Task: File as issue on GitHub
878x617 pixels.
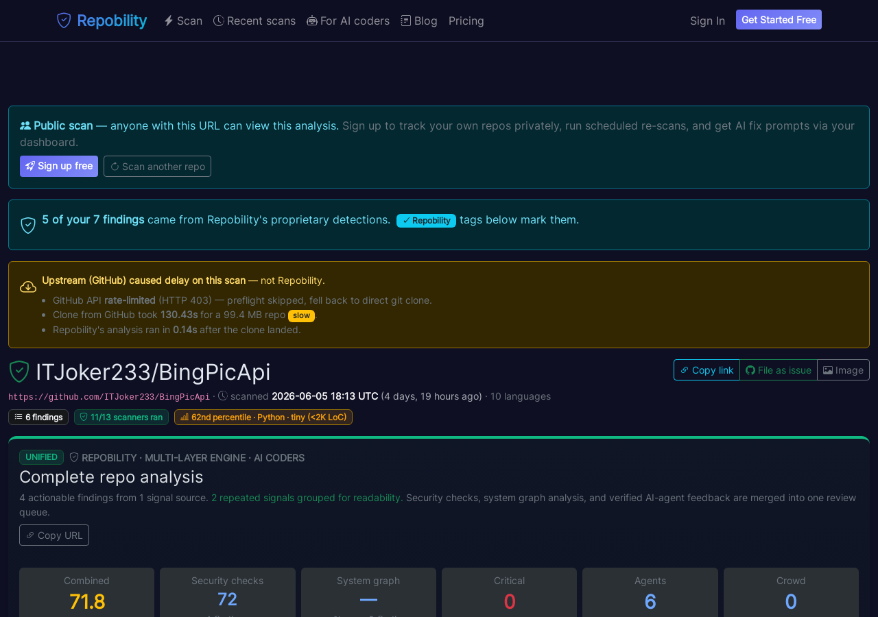Action: pyautogui.click(x=779, y=370)
